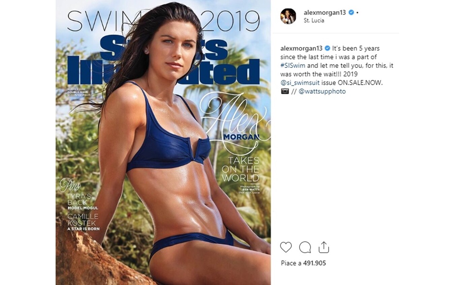The image size is (455, 285).
Task: Click 'CAMILLE KOSTEK' text on the cover
Action: 83,220
